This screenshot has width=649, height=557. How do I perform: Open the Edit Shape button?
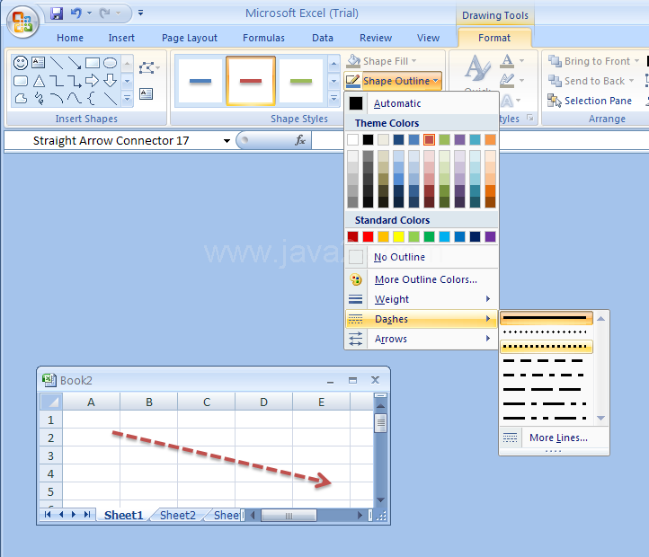tap(148, 67)
